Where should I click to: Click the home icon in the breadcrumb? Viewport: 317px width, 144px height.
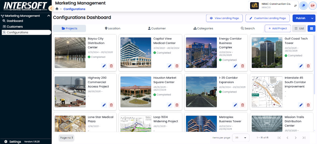[57, 9]
